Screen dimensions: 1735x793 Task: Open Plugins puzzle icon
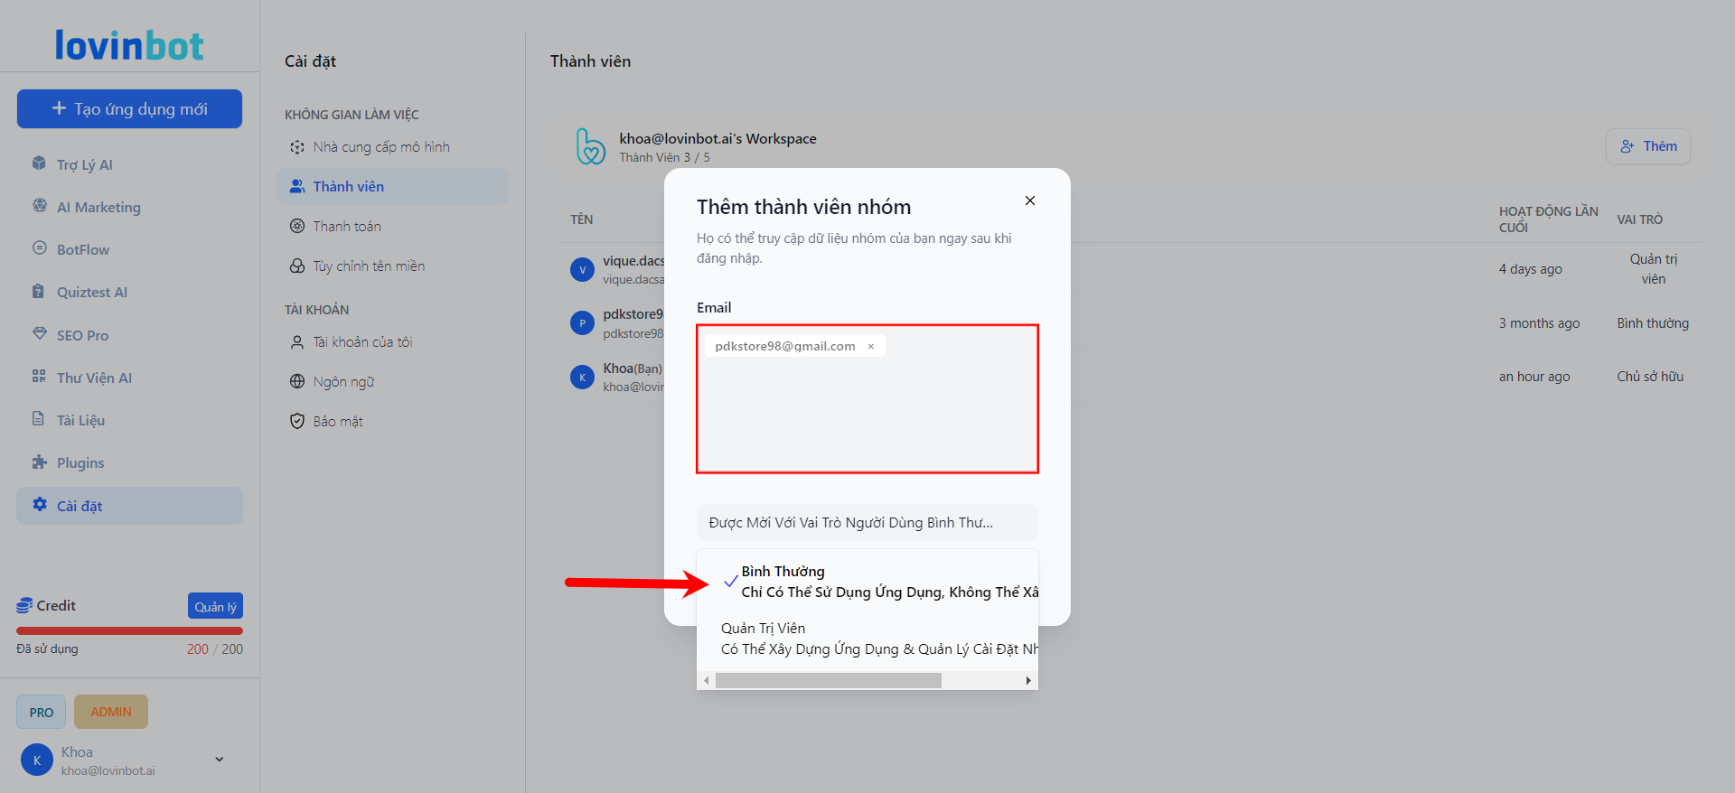pos(39,462)
